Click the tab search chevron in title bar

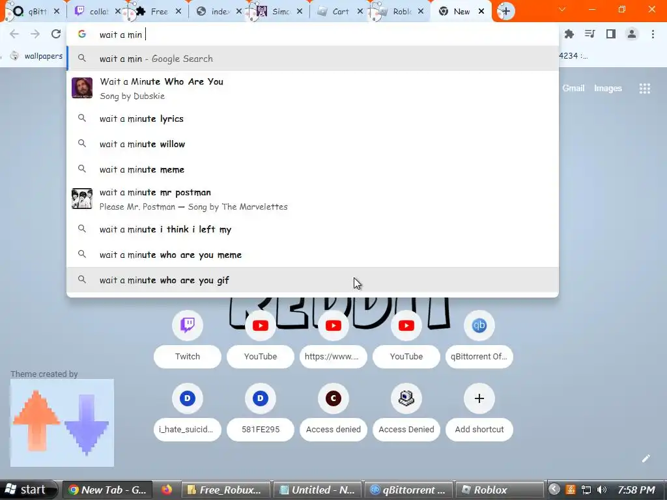click(x=562, y=9)
